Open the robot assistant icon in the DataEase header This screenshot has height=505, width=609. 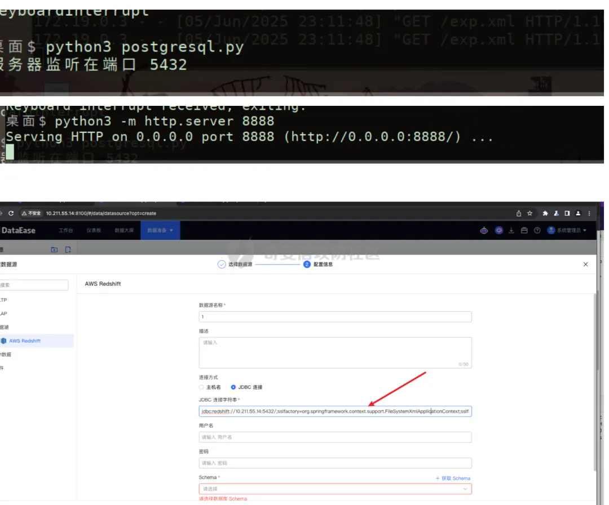tap(484, 230)
